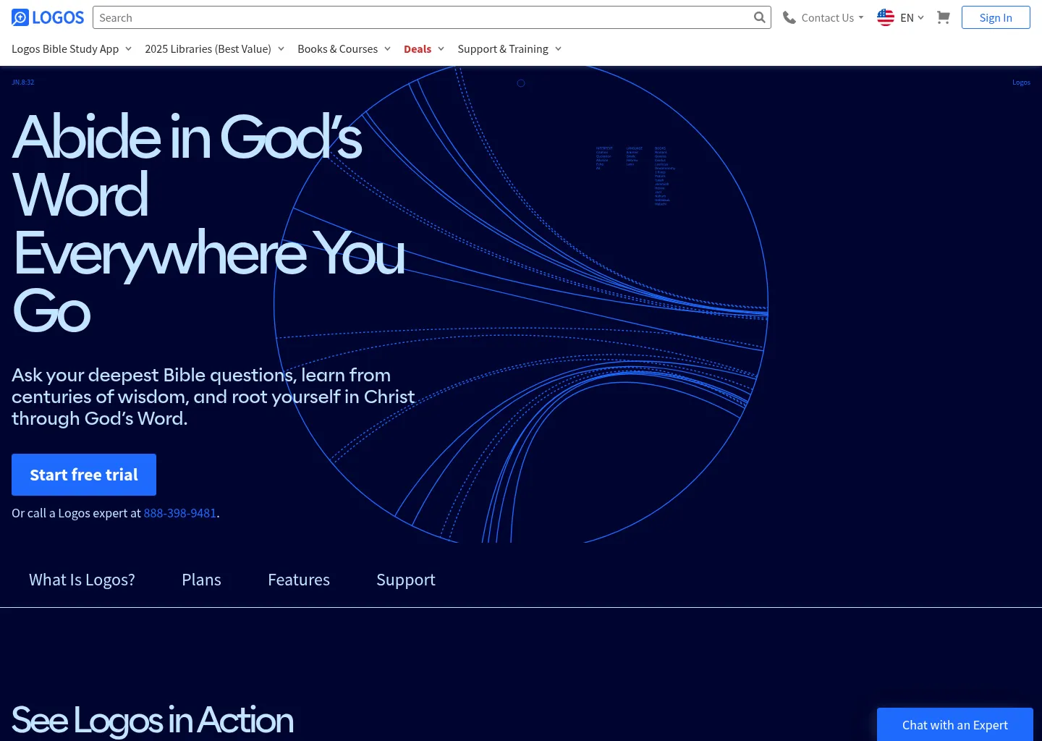Open 2025 Libraries (Best Value) menu
This screenshot has width=1042, height=741.
(208, 48)
